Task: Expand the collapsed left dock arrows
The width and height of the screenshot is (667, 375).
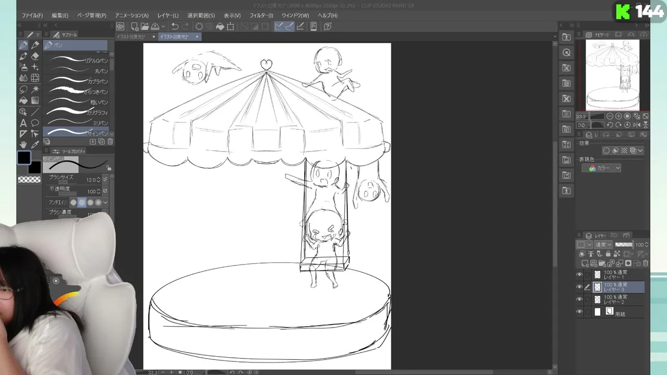Action: (x=20, y=25)
